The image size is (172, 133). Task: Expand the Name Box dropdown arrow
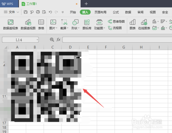pos(37,40)
